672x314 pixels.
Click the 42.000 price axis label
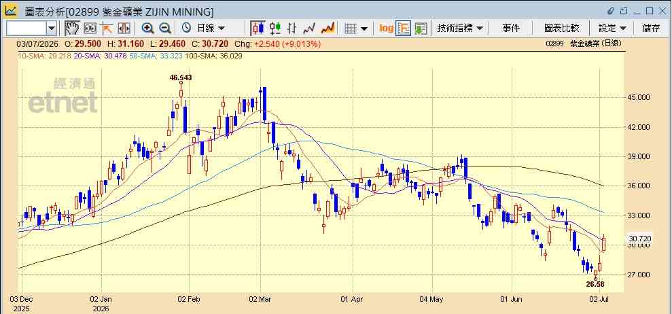coord(638,127)
